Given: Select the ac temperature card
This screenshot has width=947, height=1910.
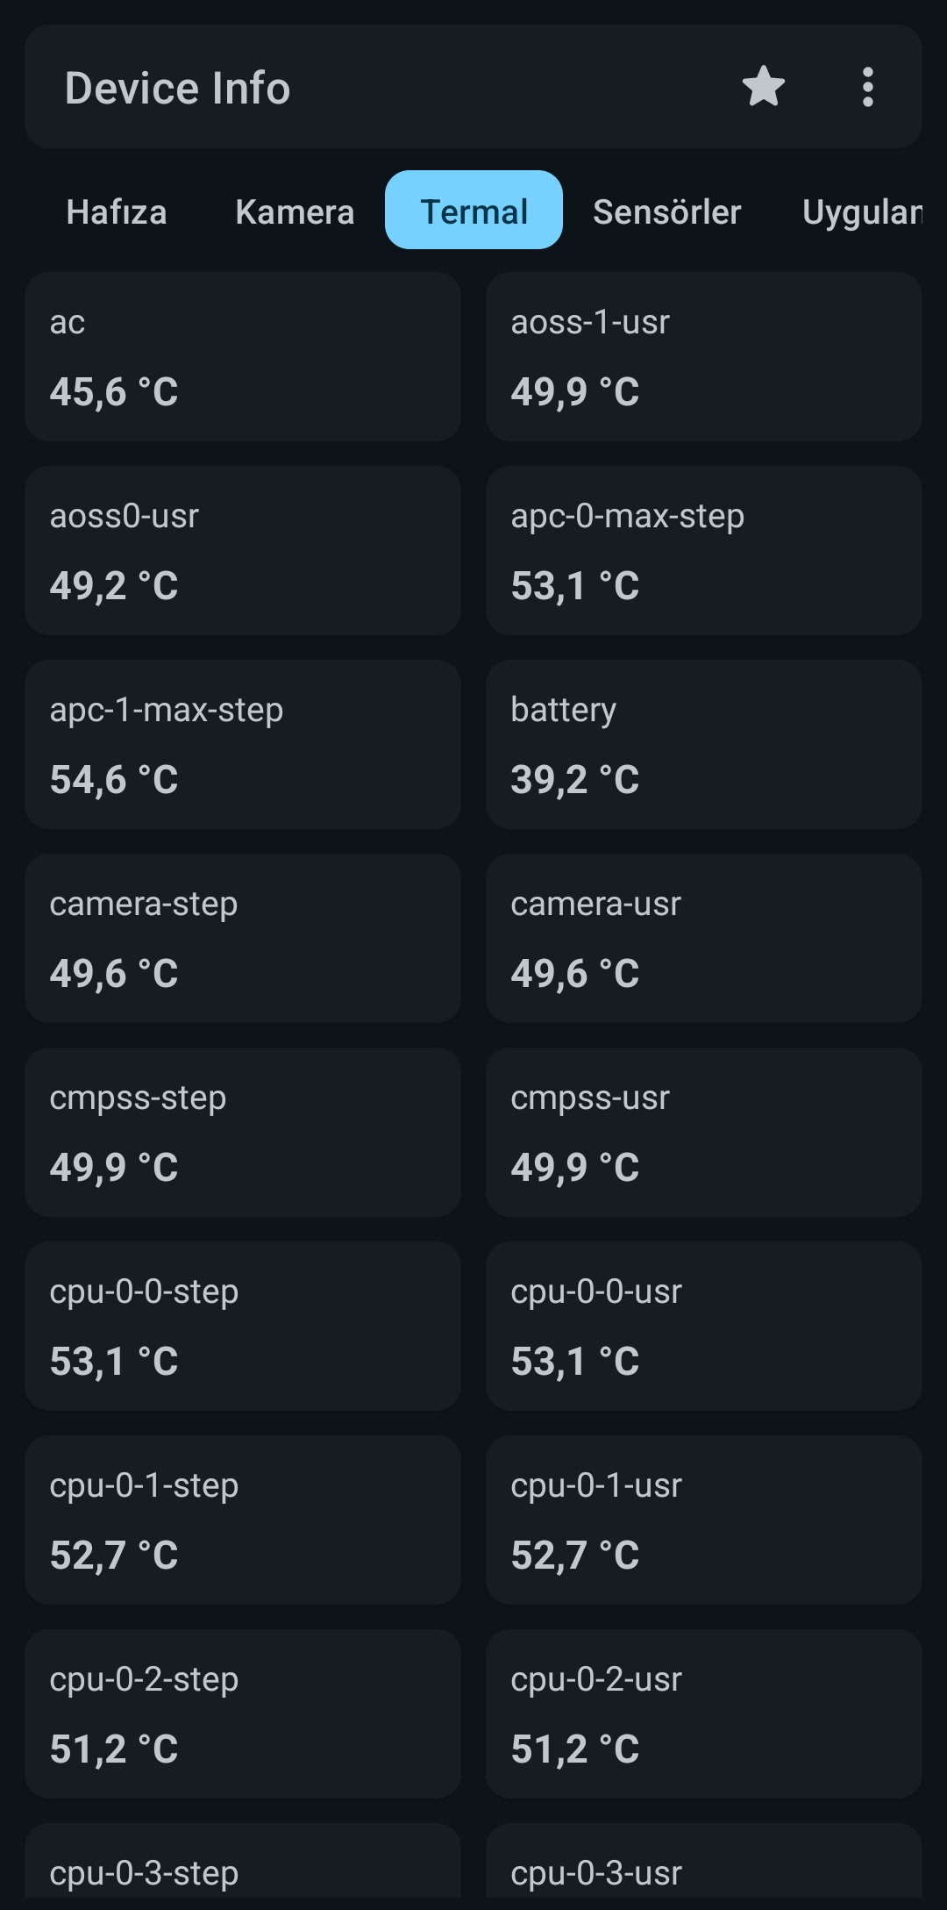Looking at the screenshot, I should point(243,356).
